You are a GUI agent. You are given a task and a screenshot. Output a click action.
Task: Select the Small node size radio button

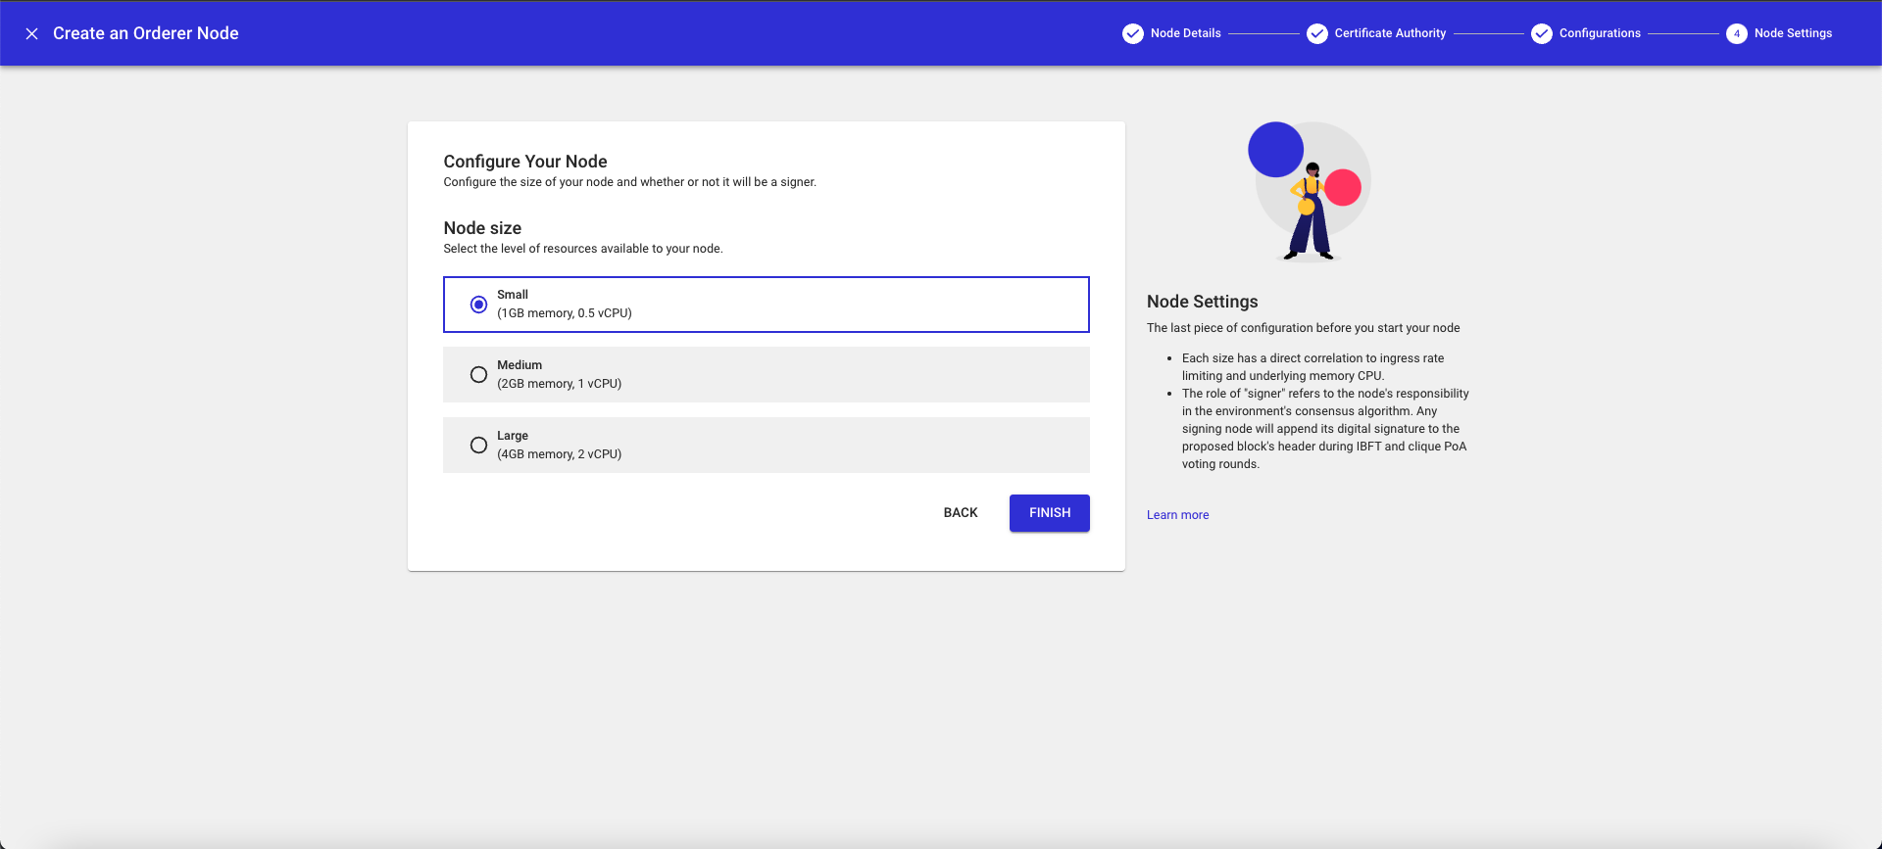[x=478, y=305]
